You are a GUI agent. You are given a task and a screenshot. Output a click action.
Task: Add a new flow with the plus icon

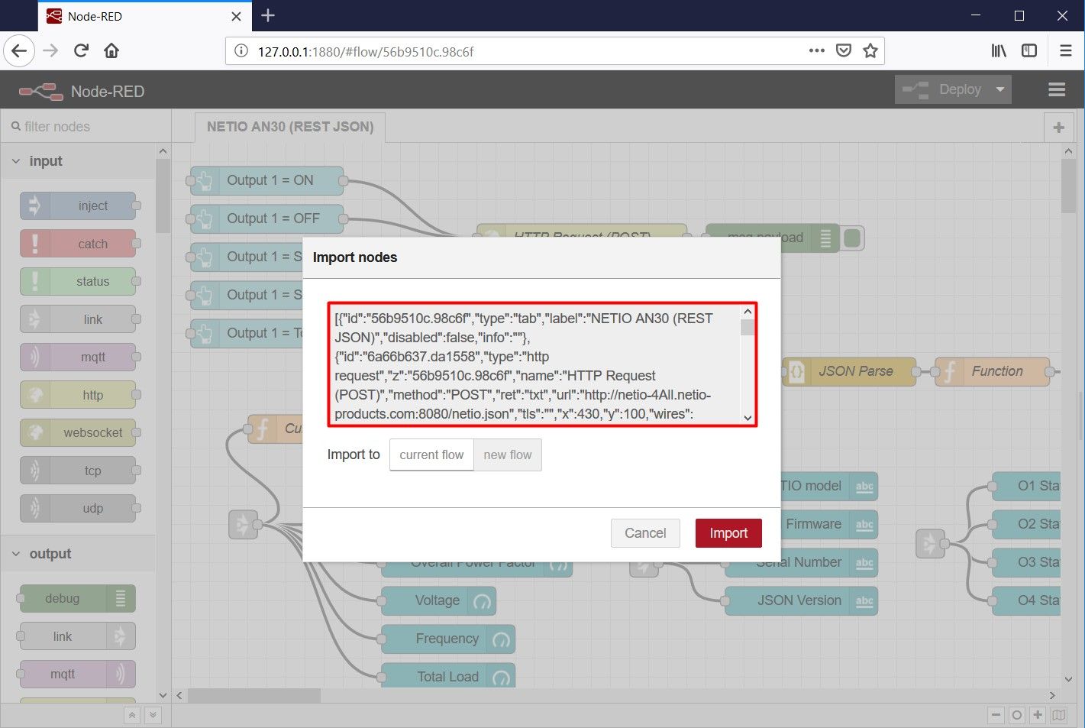tap(1058, 127)
